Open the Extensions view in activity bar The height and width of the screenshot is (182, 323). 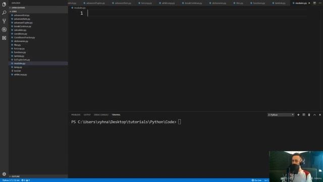(4, 38)
